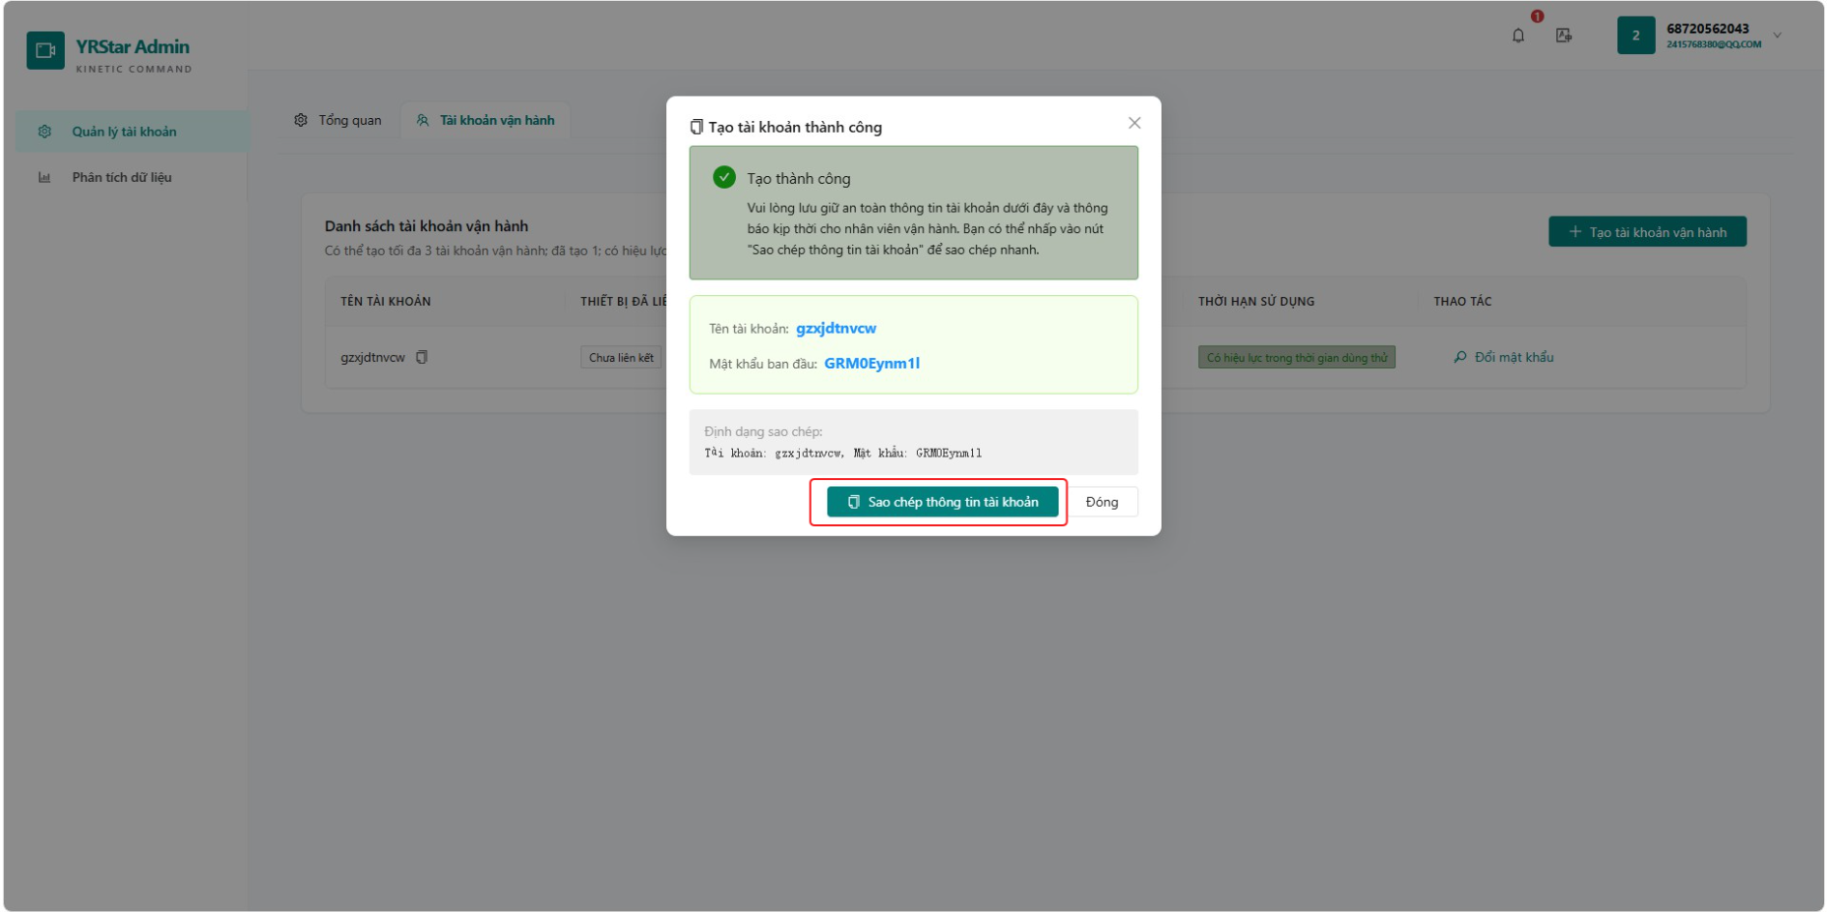This screenshot has width=1827, height=912.
Task: Expand the account dropdown arrow
Action: [1777, 35]
